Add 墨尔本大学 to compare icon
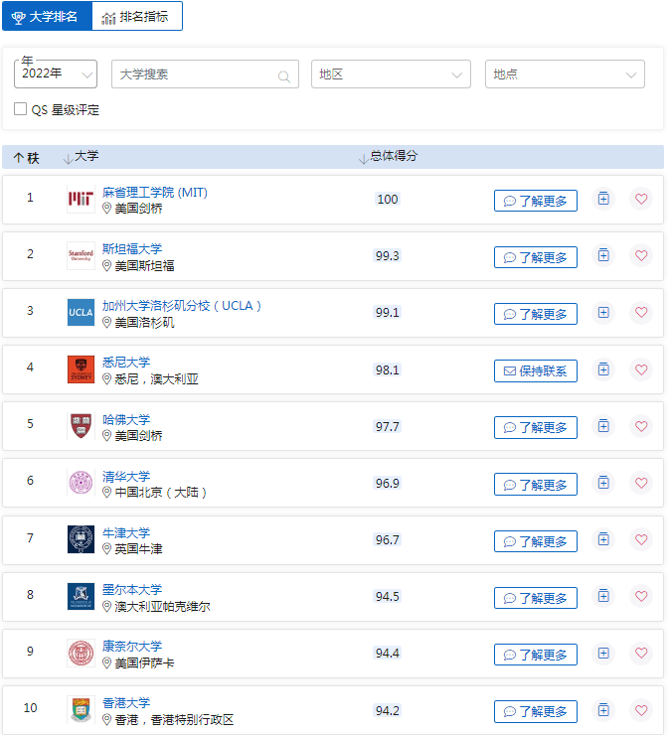The image size is (670, 735). point(603,596)
